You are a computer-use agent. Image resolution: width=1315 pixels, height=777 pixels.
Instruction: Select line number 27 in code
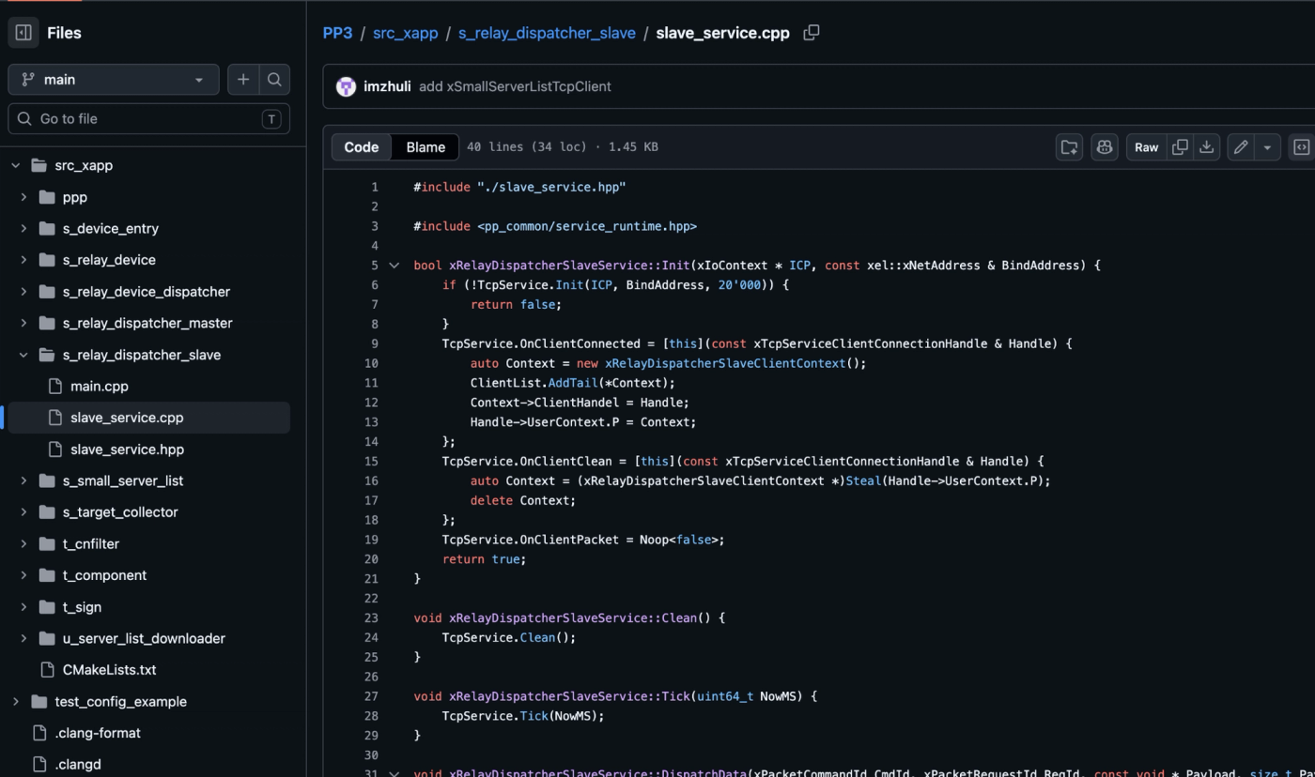click(x=371, y=696)
